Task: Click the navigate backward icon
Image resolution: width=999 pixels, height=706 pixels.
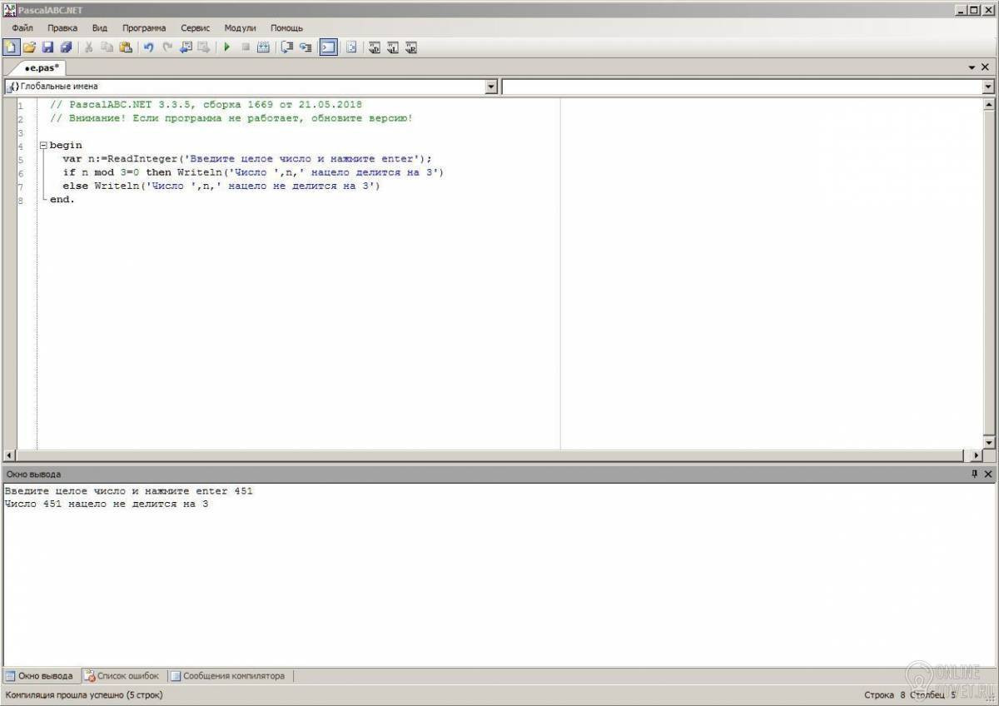Action: coord(186,47)
